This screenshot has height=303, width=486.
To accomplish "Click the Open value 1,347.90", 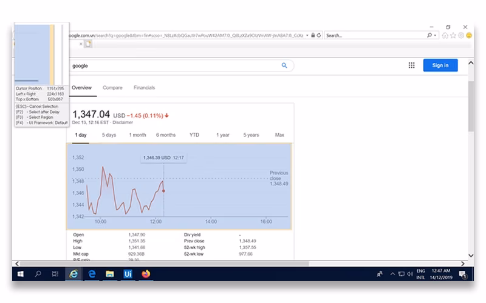I will click(x=137, y=235).
